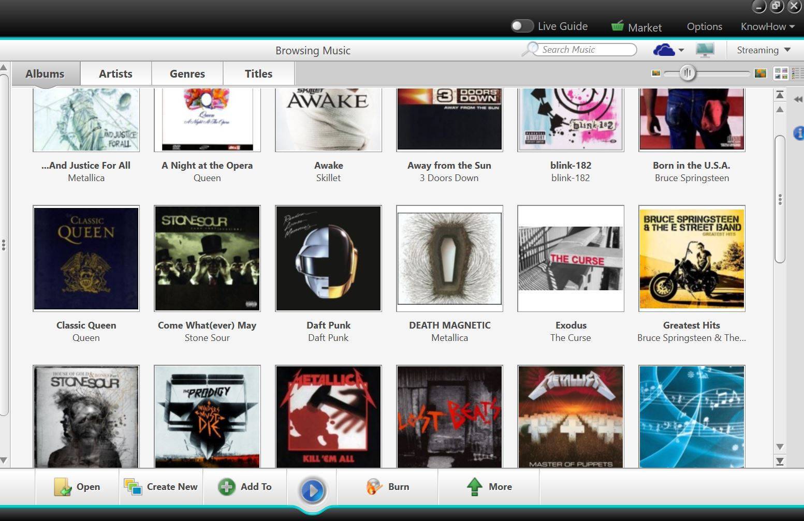
Task: Click the Add To button
Action: pos(245,487)
